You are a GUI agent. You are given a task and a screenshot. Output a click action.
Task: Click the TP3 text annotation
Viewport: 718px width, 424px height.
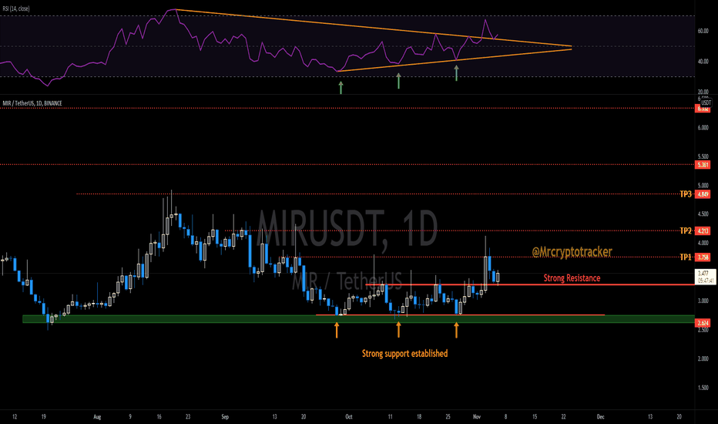686,194
